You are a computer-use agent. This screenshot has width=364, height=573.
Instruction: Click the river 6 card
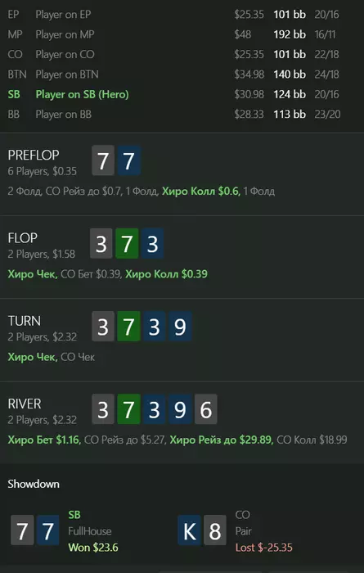(206, 409)
